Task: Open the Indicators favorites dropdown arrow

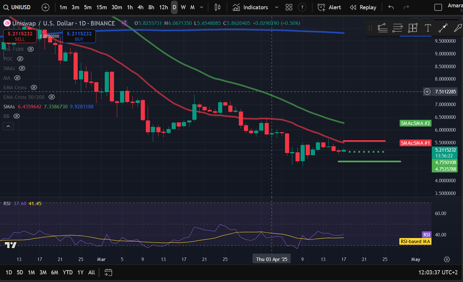Action: (x=276, y=7)
